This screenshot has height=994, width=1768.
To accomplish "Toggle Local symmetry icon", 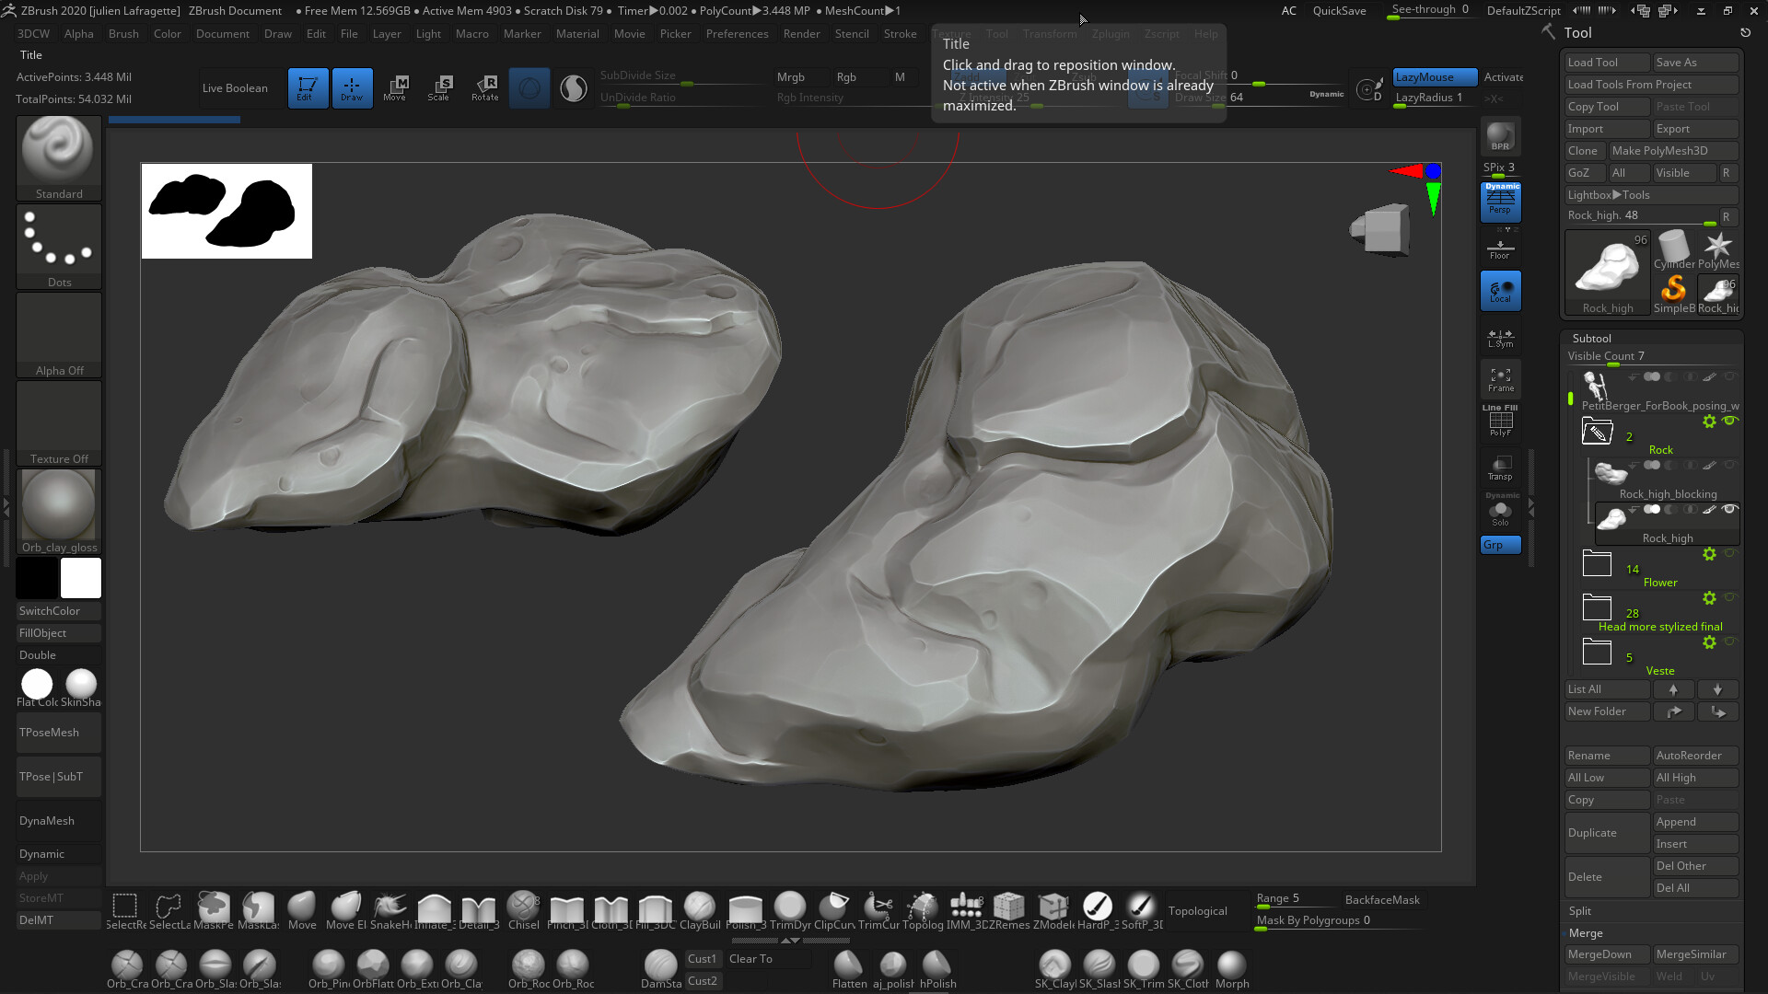I will [x=1500, y=291].
